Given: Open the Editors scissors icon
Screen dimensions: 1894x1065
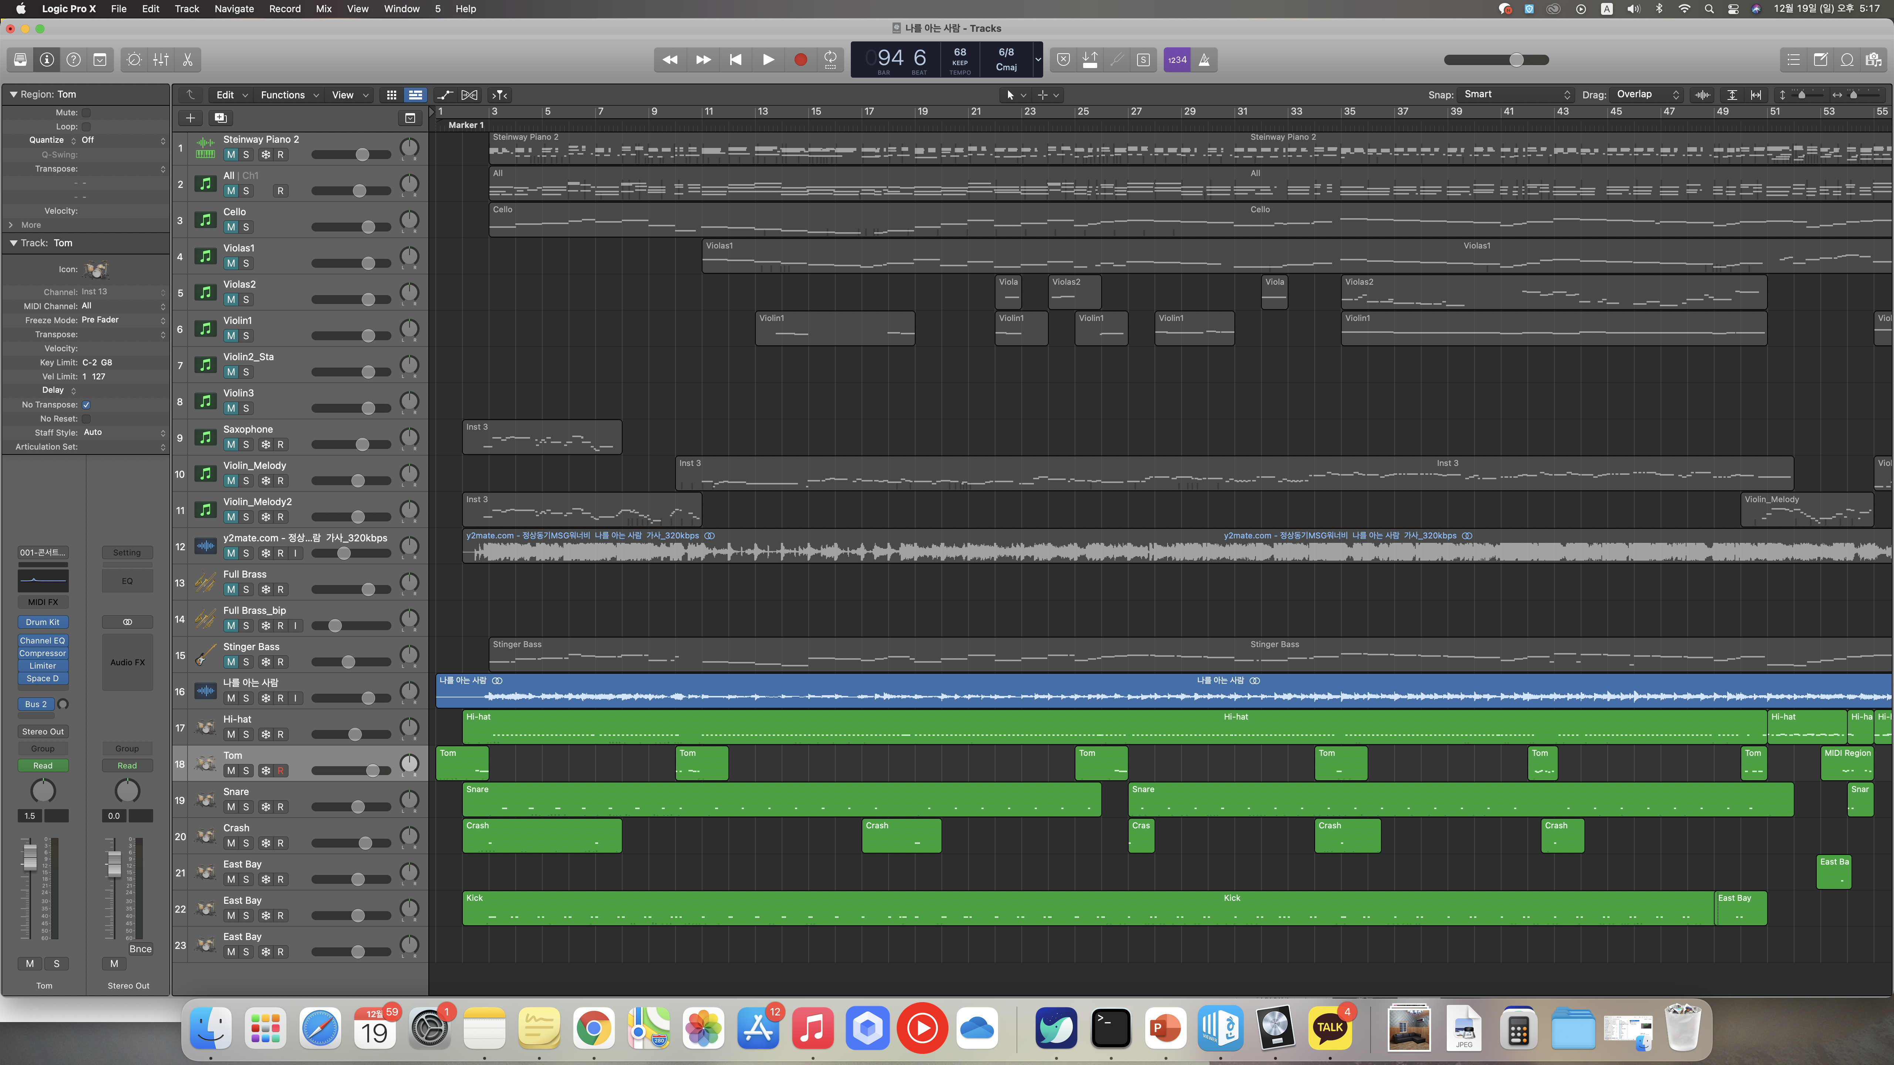Looking at the screenshot, I should [188, 60].
